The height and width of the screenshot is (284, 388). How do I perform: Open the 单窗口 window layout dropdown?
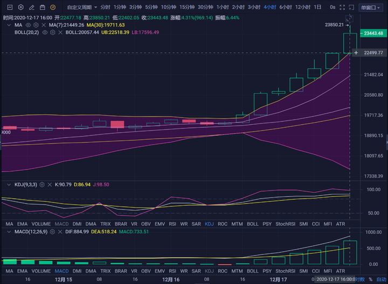coord(370,8)
